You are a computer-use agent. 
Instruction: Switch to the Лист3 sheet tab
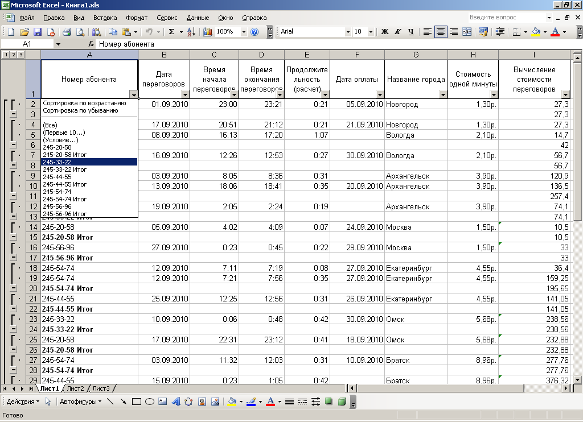point(101,388)
